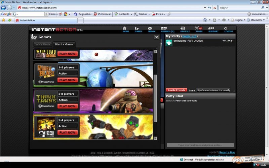Click the Invite Friends button
Viewport: 269px width, 168px height.
click(x=176, y=90)
